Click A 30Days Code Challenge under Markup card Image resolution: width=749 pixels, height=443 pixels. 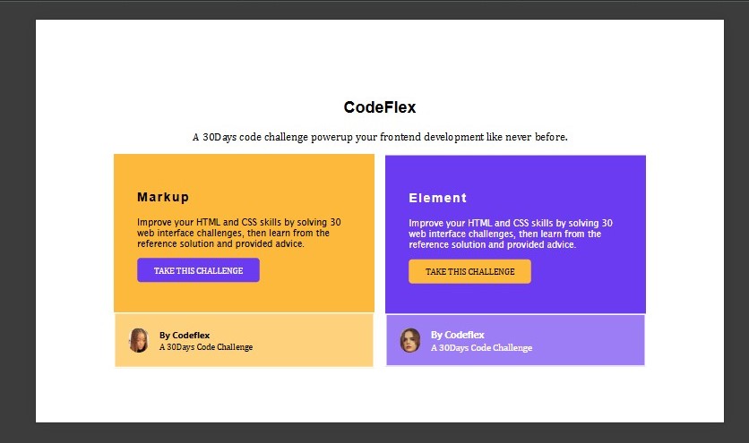pyautogui.click(x=206, y=347)
